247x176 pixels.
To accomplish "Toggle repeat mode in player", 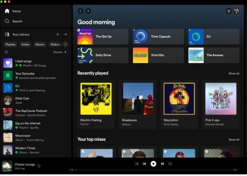I will pyautogui.click(x=170, y=164).
